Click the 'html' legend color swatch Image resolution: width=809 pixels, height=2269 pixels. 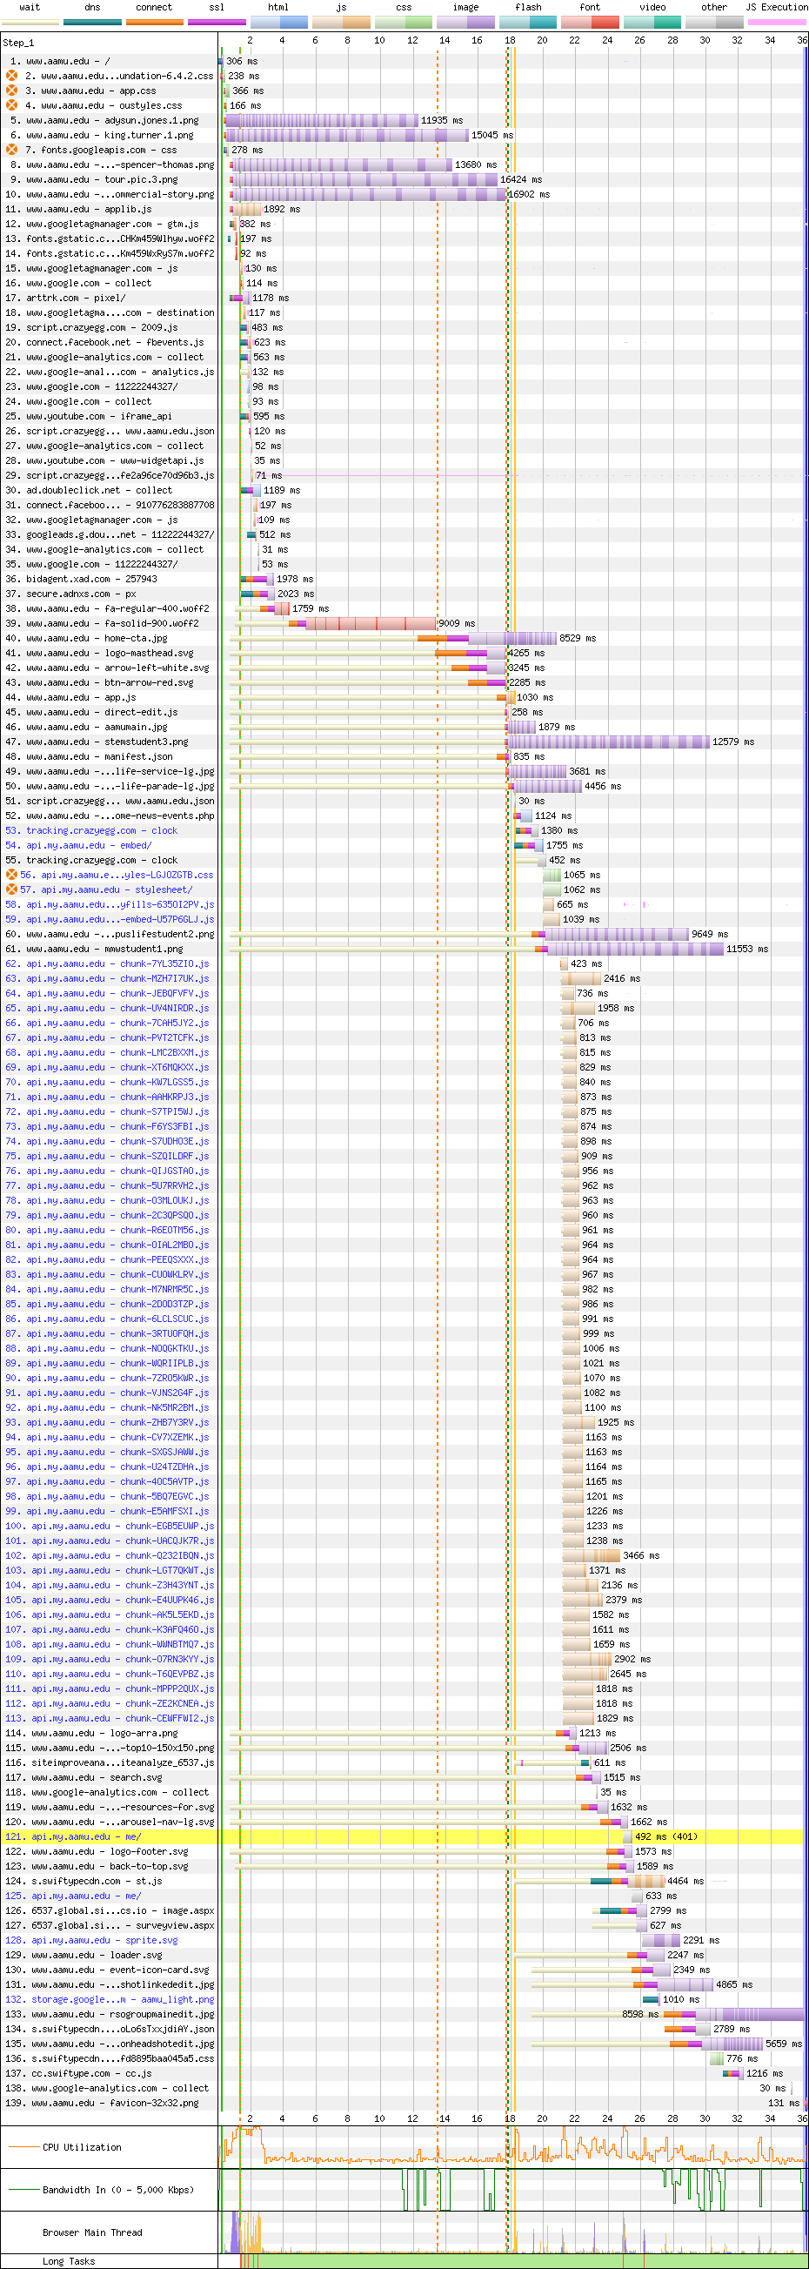[x=279, y=22]
